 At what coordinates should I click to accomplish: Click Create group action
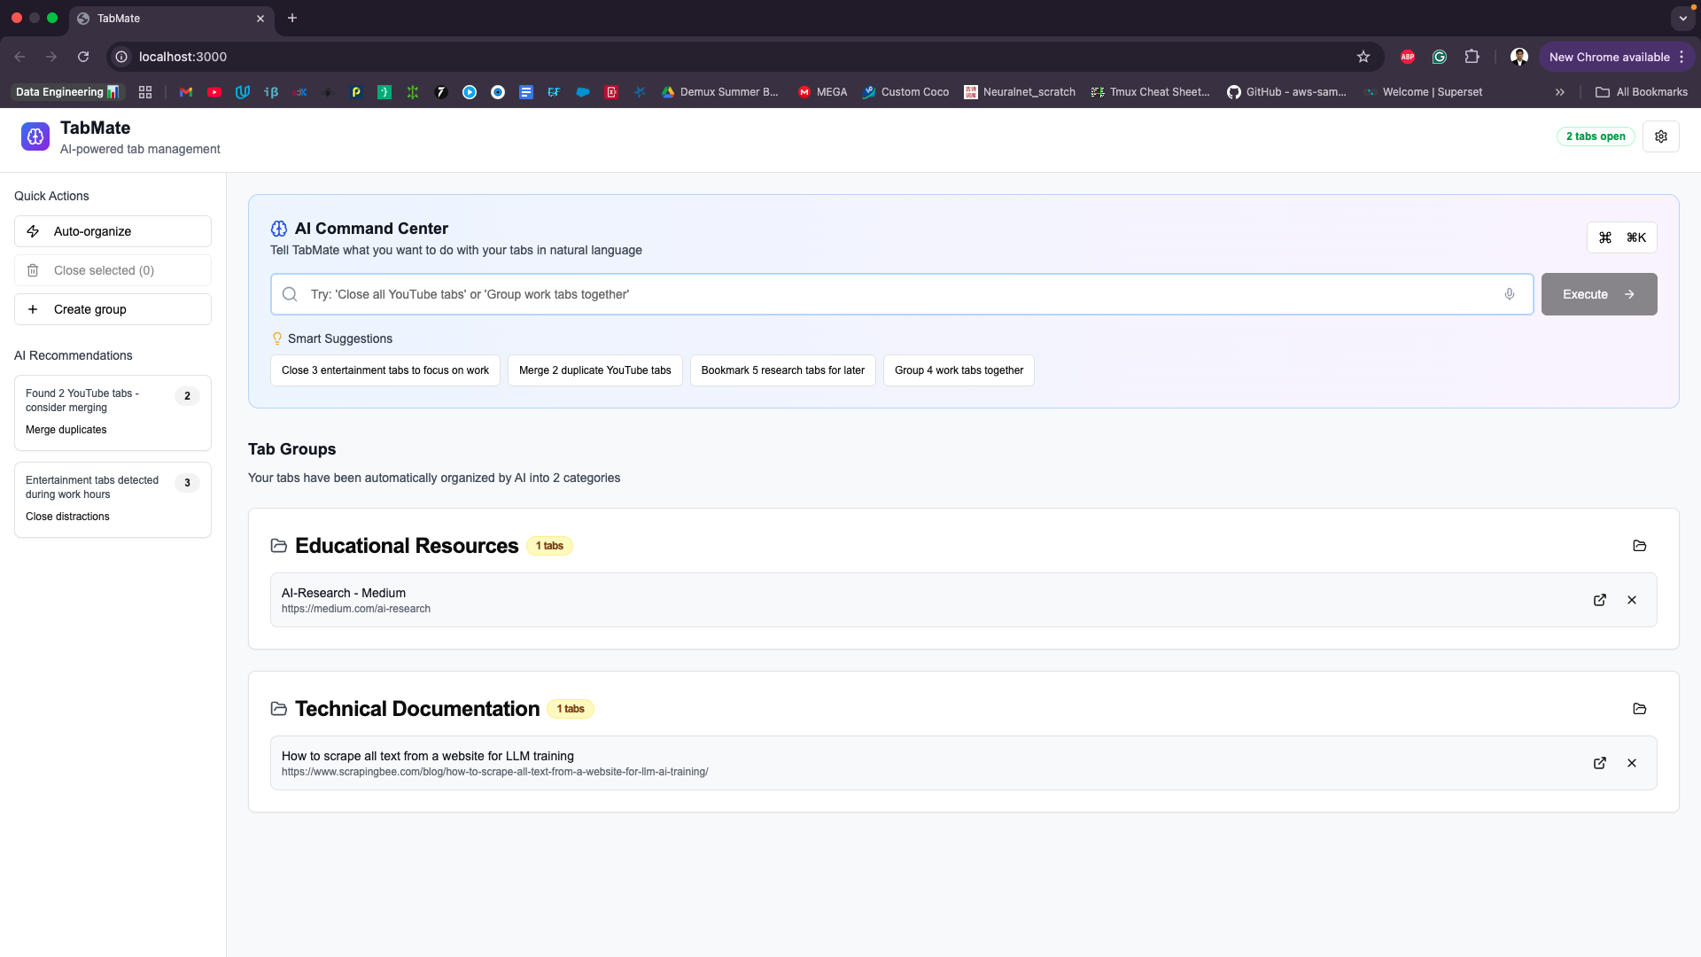[113, 309]
